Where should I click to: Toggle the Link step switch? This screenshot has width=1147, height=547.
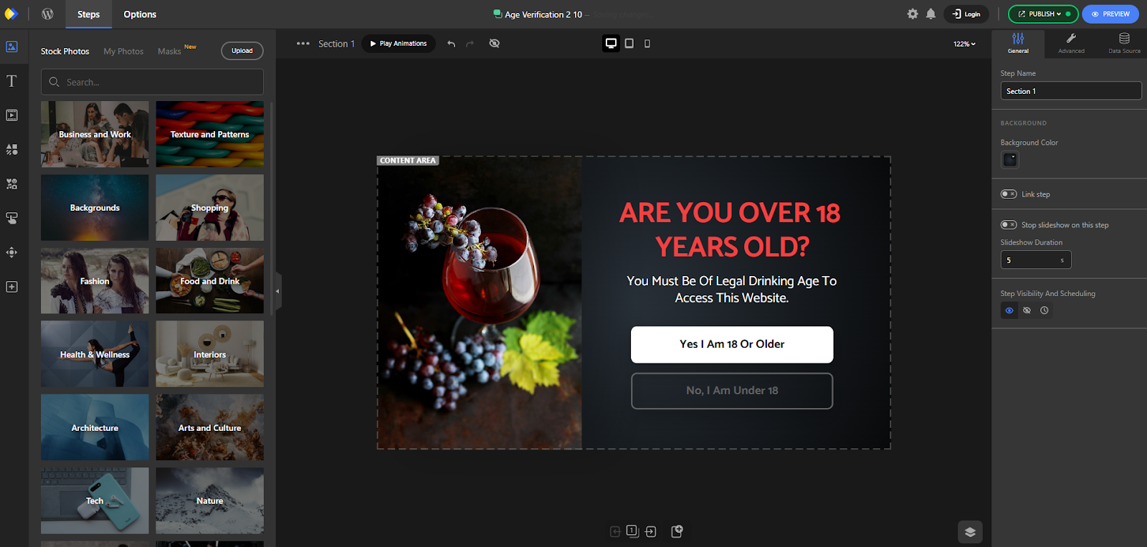(x=1009, y=194)
